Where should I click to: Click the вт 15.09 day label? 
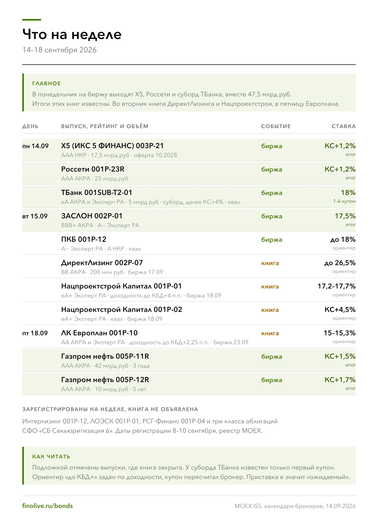(35, 216)
